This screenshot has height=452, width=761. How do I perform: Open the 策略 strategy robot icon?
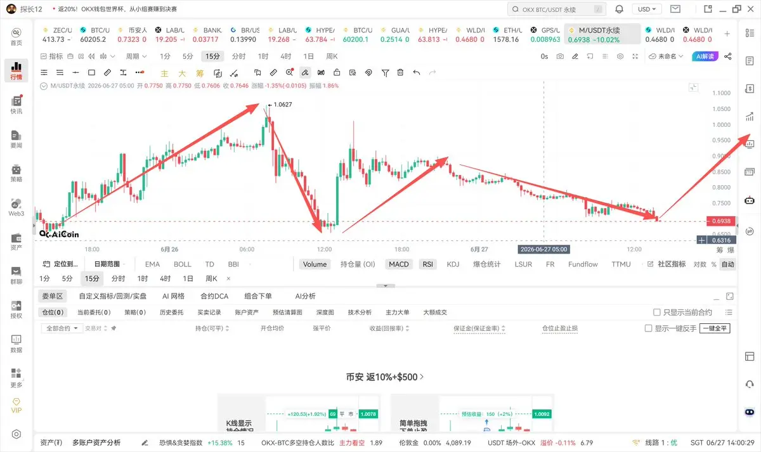point(16,173)
